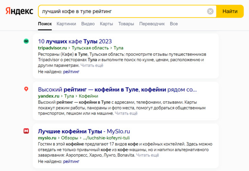The width and height of the screenshot is (249, 171).
Task: Click into the search input field
Action: [122, 11]
